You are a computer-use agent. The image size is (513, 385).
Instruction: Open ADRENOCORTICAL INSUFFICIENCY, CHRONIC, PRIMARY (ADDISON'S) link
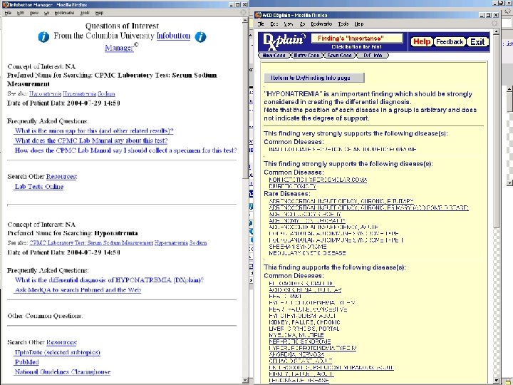[368, 207]
